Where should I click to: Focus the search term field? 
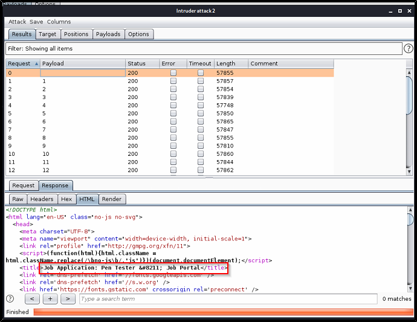228,299
